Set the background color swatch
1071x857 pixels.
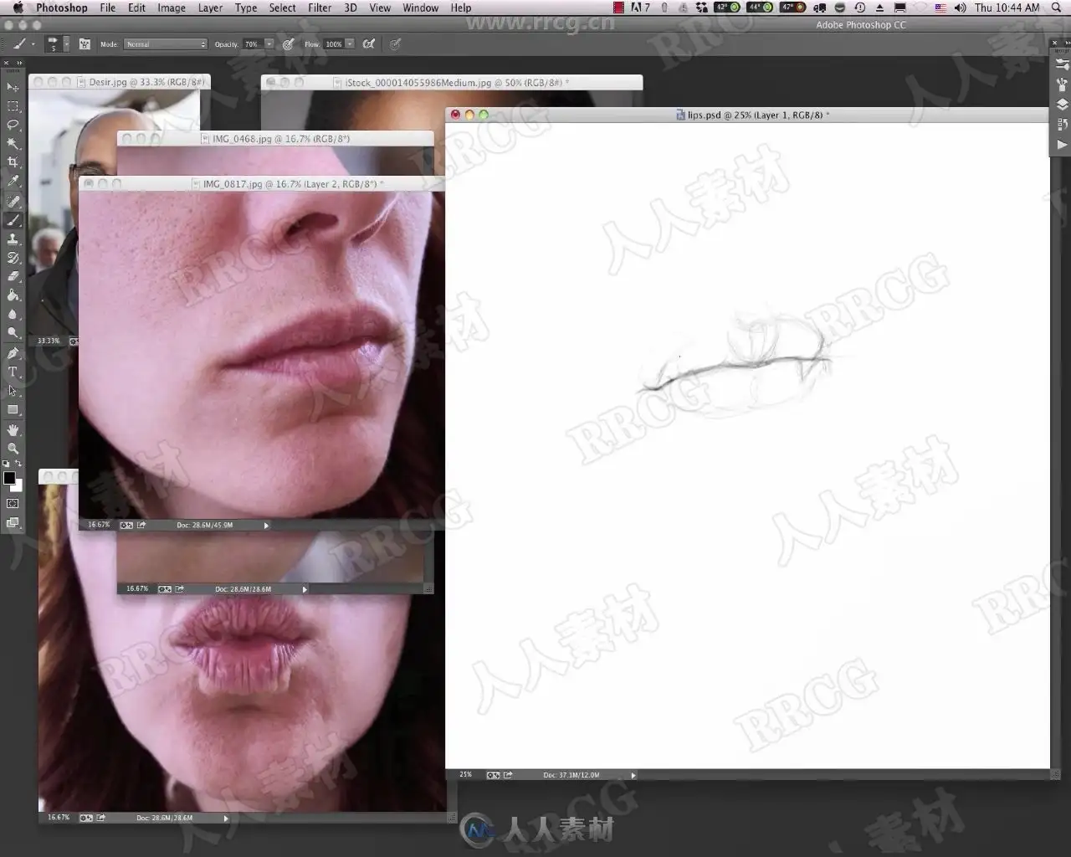tap(18, 486)
